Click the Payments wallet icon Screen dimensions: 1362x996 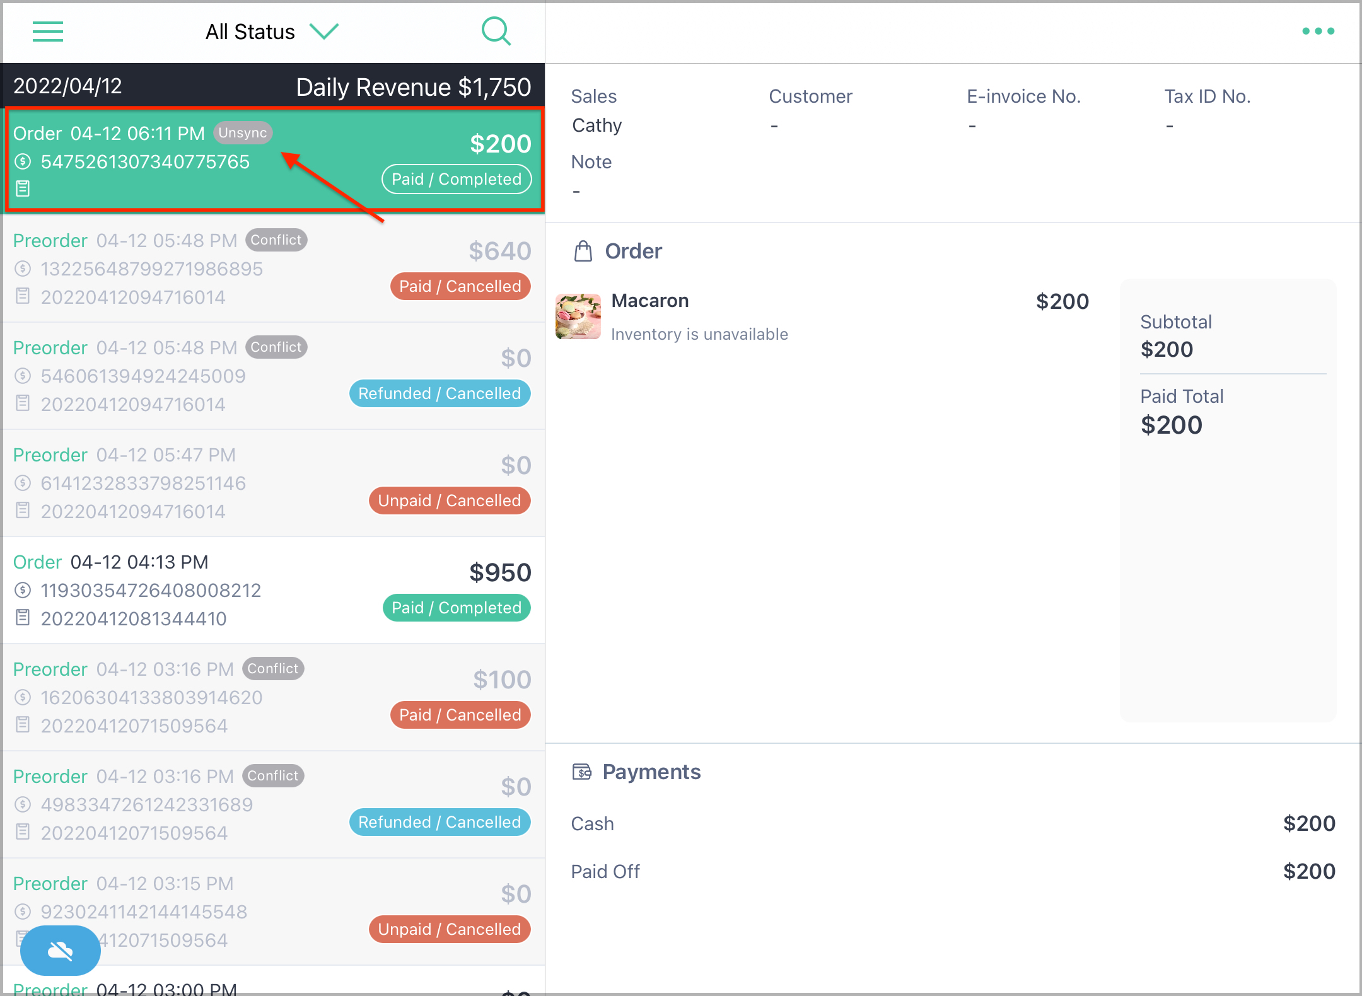pos(582,772)
